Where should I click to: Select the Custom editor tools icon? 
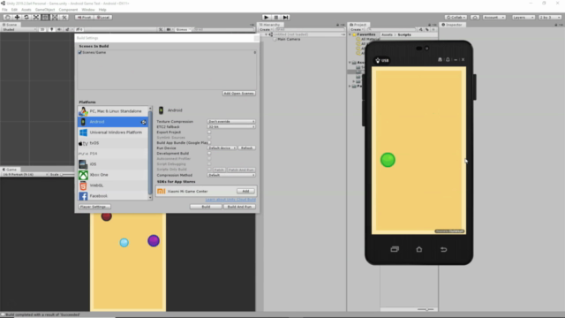[x=64, y=18]
